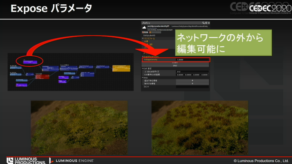Edit the FoliageDensity value field 1.0000
Image resolution: width=292 pixels, height=164 pixels.
[x=192, y=60]
